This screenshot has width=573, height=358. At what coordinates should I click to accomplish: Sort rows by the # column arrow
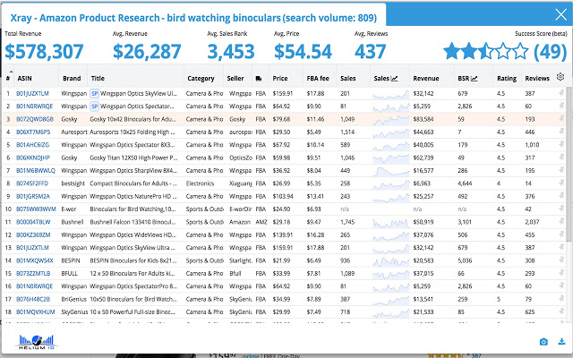point(11,72)
